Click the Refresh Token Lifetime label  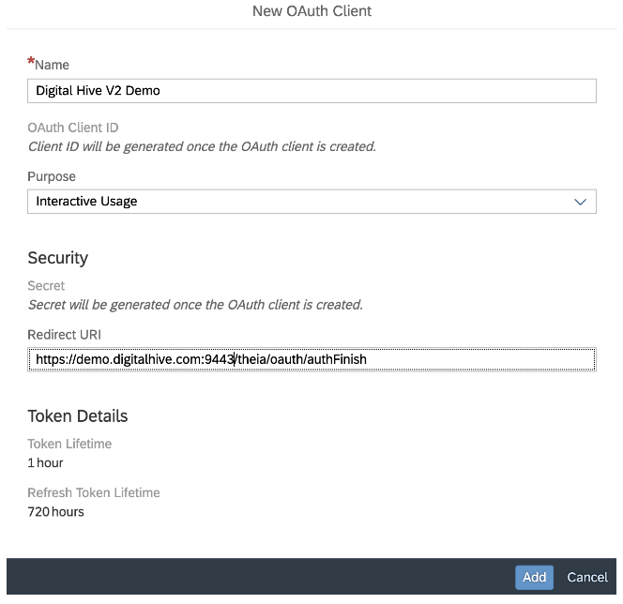point(94,492)
